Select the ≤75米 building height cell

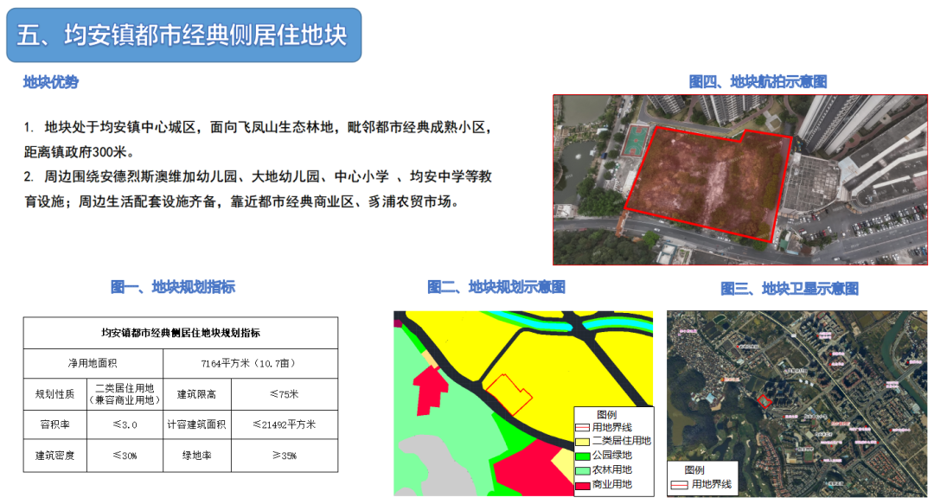tap(285, 394)
